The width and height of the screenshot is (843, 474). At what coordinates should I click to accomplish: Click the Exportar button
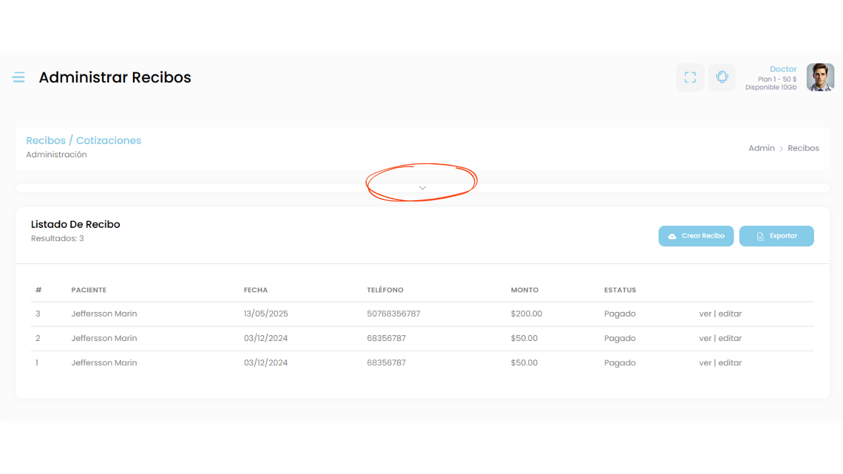(776, 236)
